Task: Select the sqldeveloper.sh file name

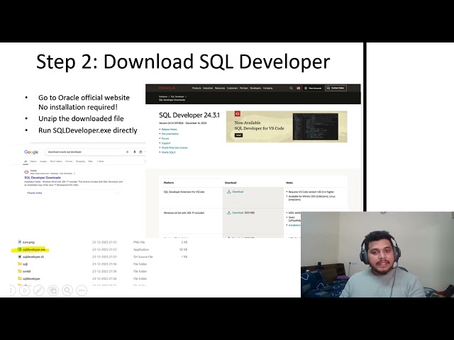Action: pyautogui.click(x=33, y=256)
